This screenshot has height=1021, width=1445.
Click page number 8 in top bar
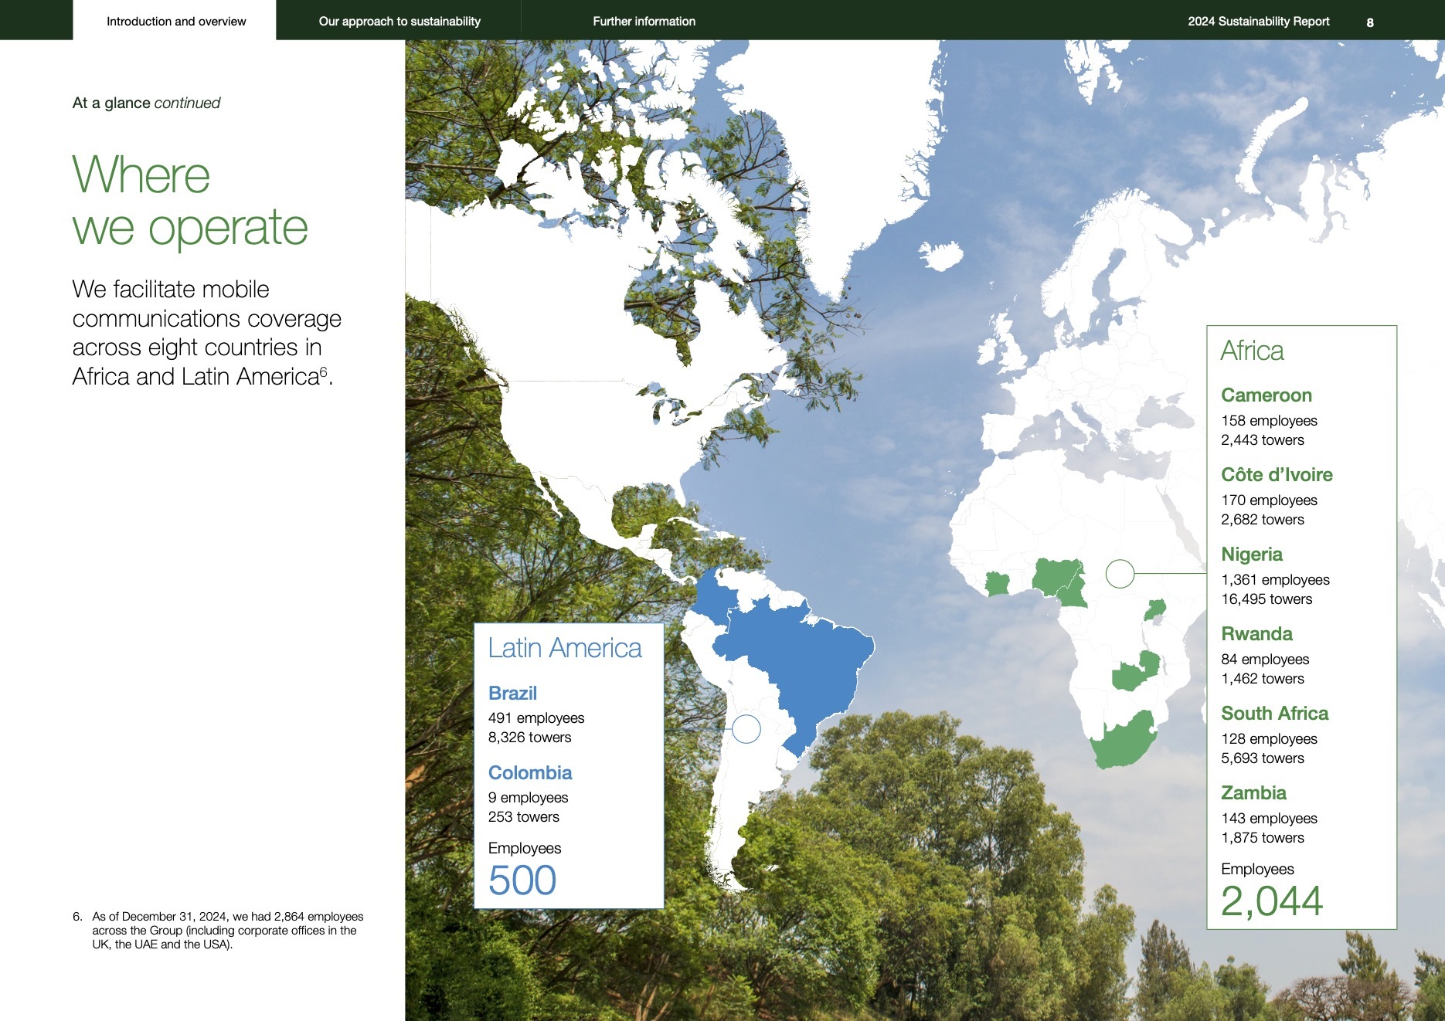point(1370,22)
